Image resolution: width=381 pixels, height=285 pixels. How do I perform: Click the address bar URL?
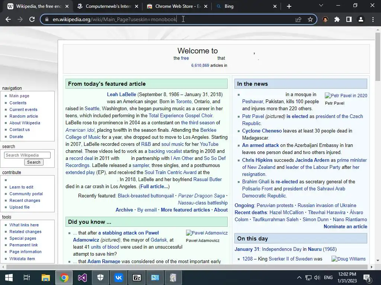click(x=115, y=19)
